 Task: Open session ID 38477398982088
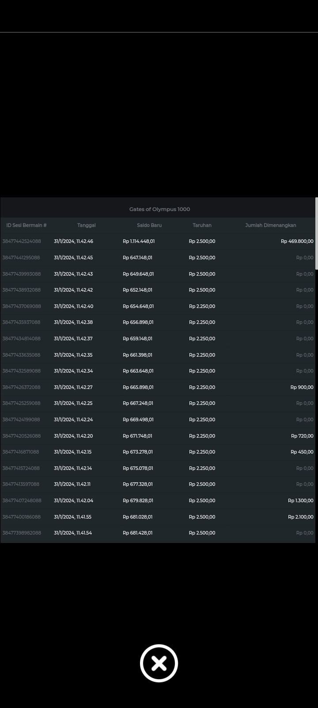22,533
